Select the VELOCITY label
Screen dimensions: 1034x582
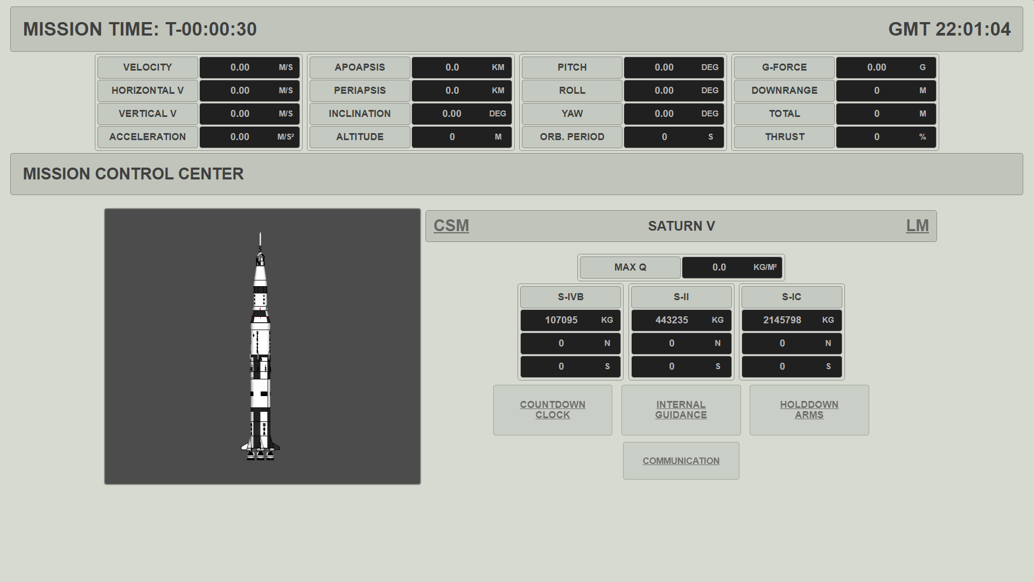[147, 67]
